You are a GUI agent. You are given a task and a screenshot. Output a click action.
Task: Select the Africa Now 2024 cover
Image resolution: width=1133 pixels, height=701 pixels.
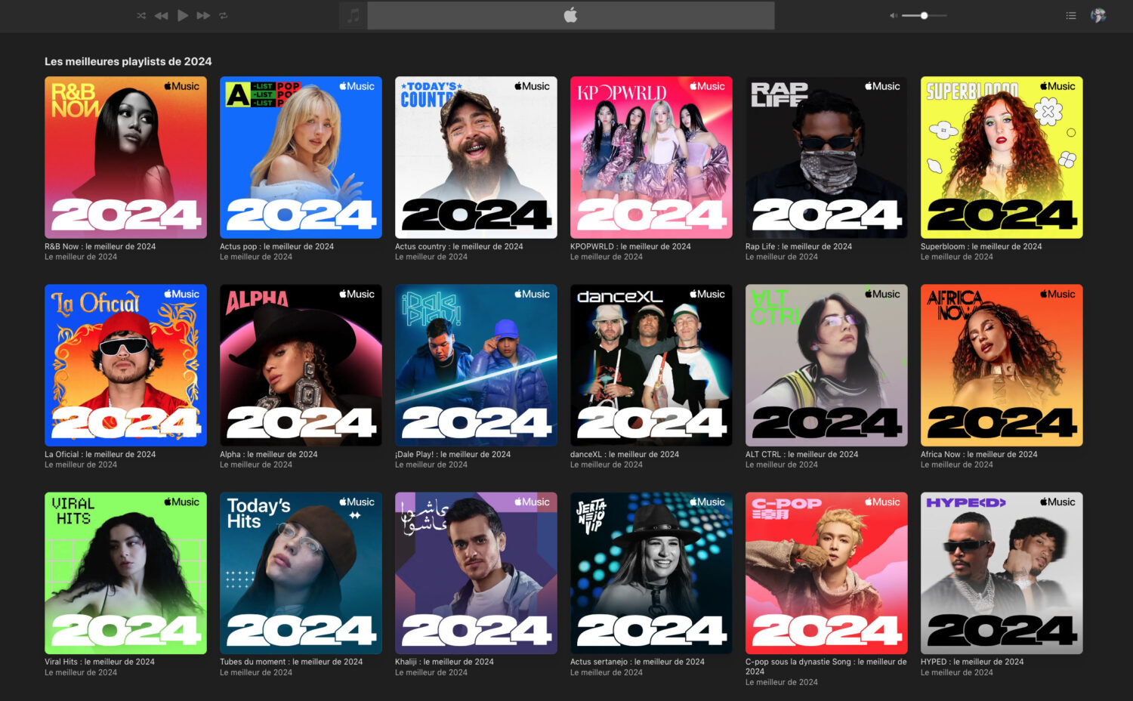point(1002,365)
